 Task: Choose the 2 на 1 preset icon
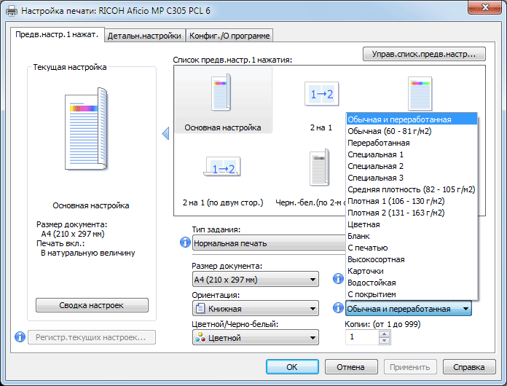point(321,94)
